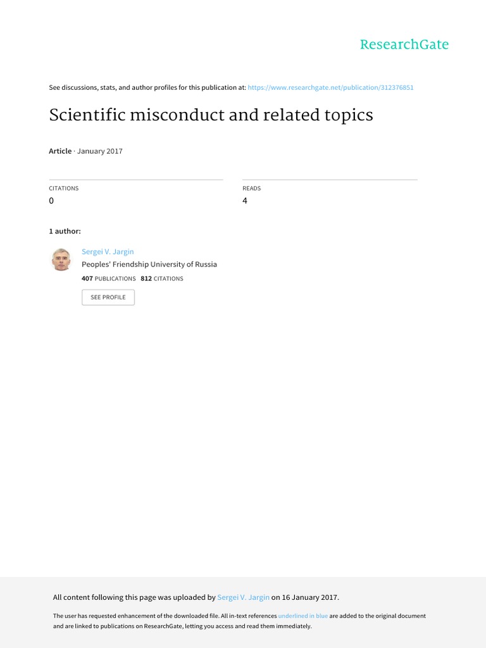Click the reads count of 4
The width and height of the screenshot is (486, 648).
point(245,201)
